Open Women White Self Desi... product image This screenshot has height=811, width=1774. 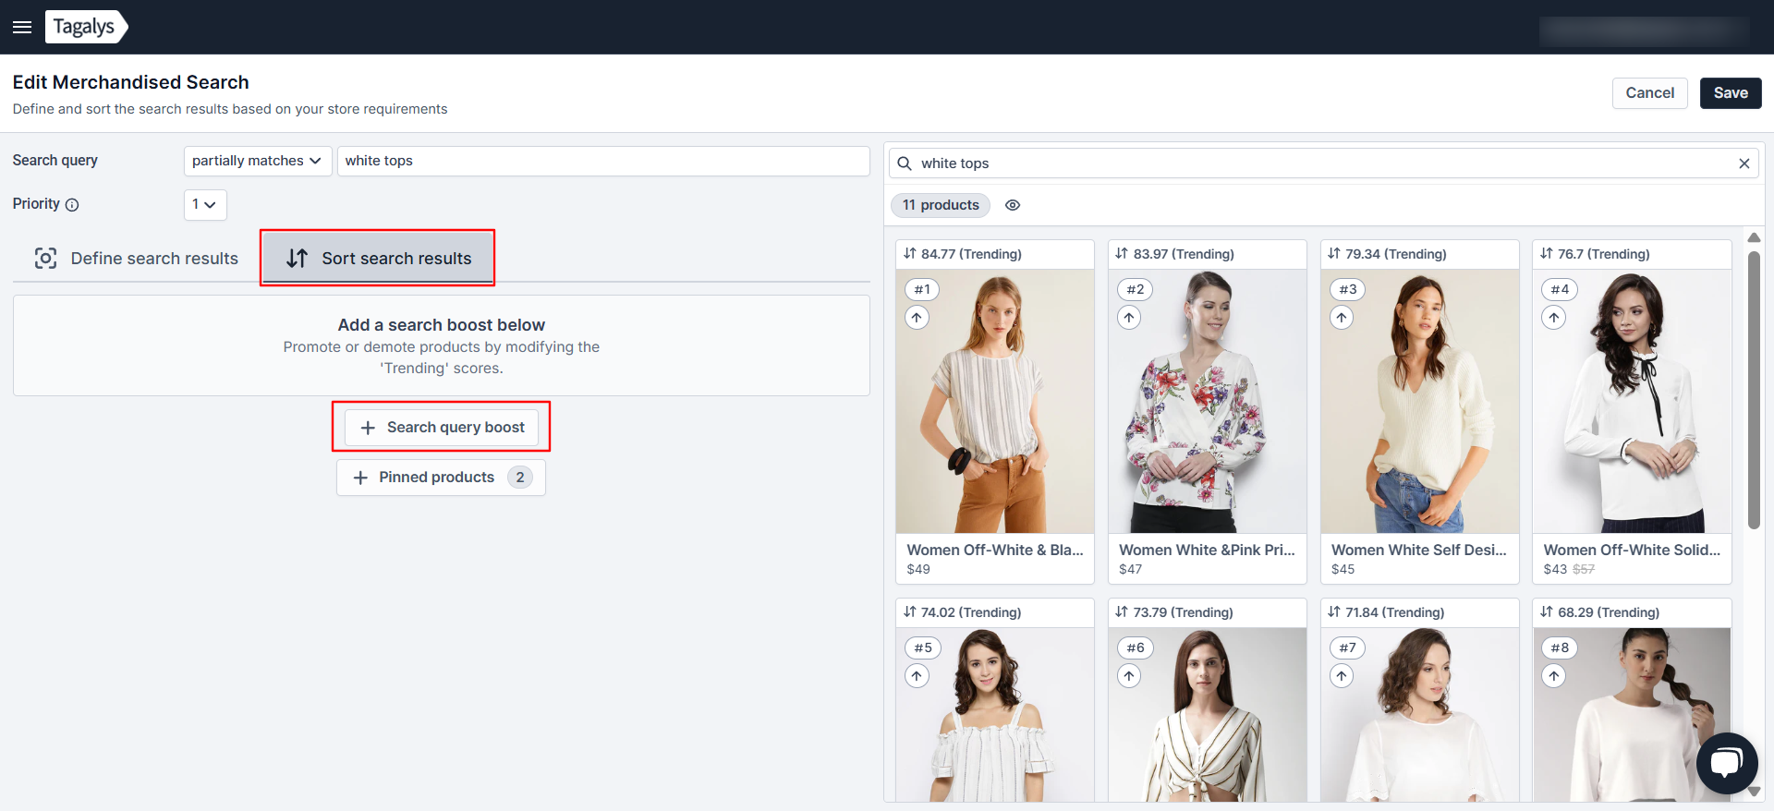point(1420,401)
